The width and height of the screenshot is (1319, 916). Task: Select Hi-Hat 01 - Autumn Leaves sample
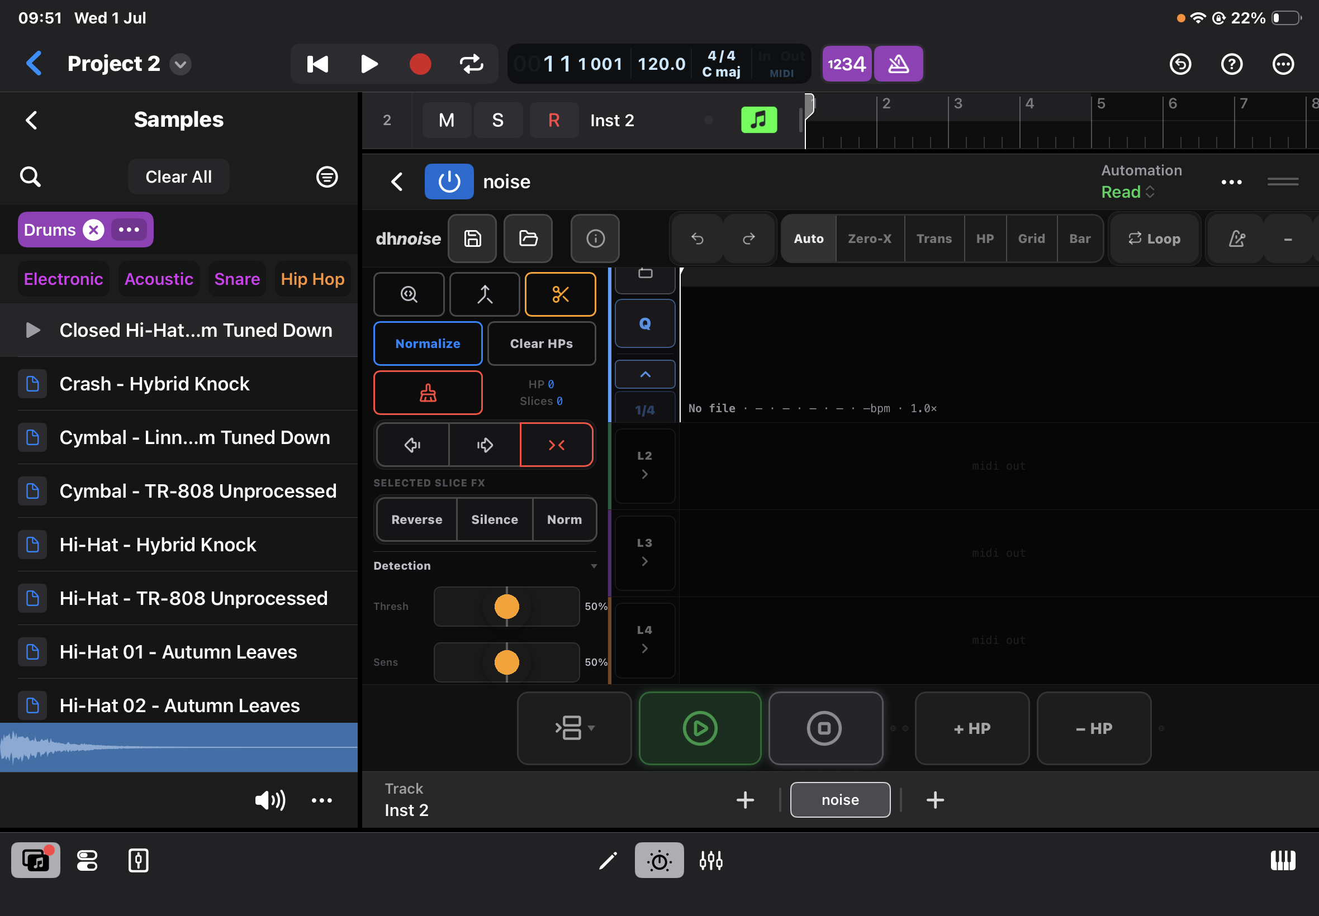click(x=179, y=652)
